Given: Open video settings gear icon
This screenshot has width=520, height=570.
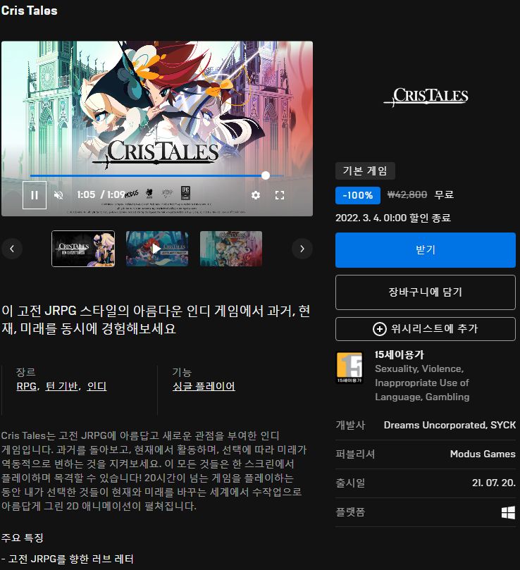Looking at the screenshot, I should coord(256,195).
